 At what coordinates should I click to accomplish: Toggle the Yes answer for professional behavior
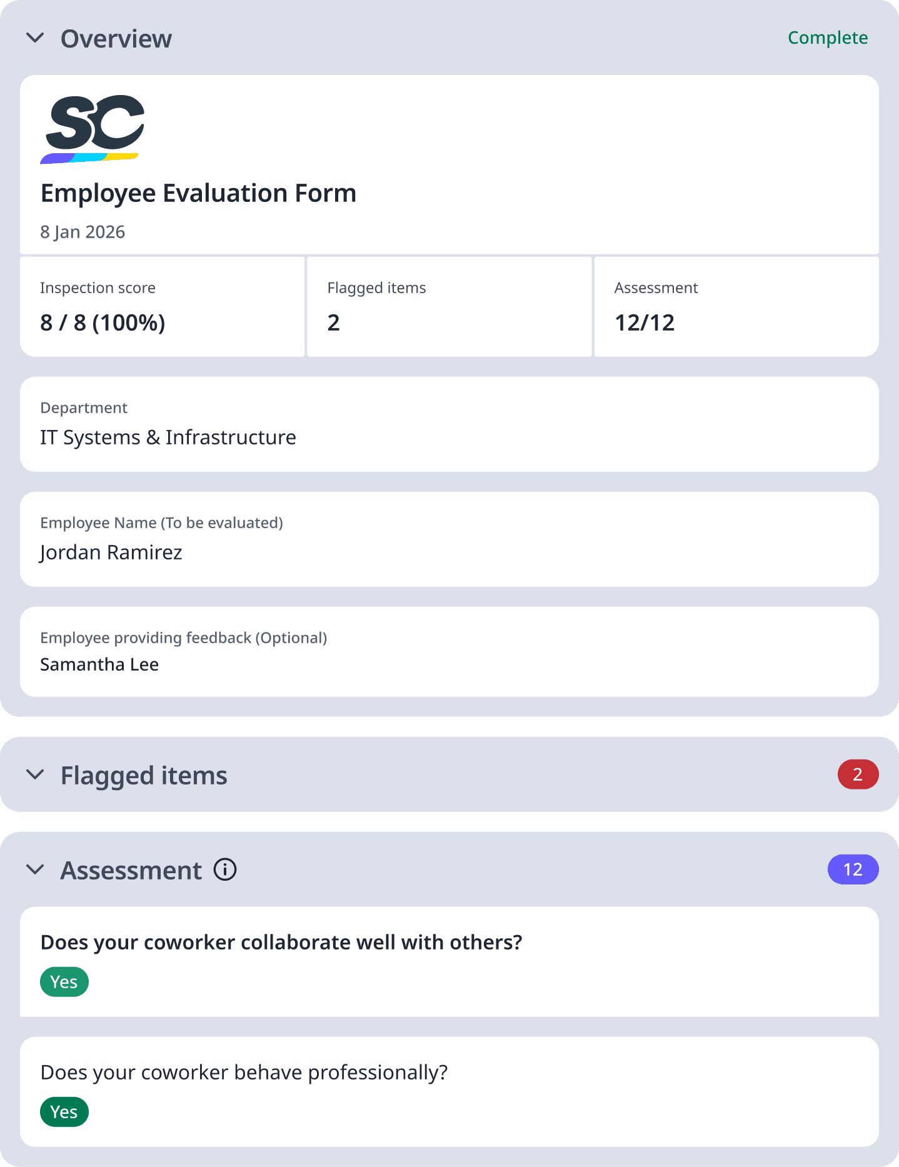64,1111
